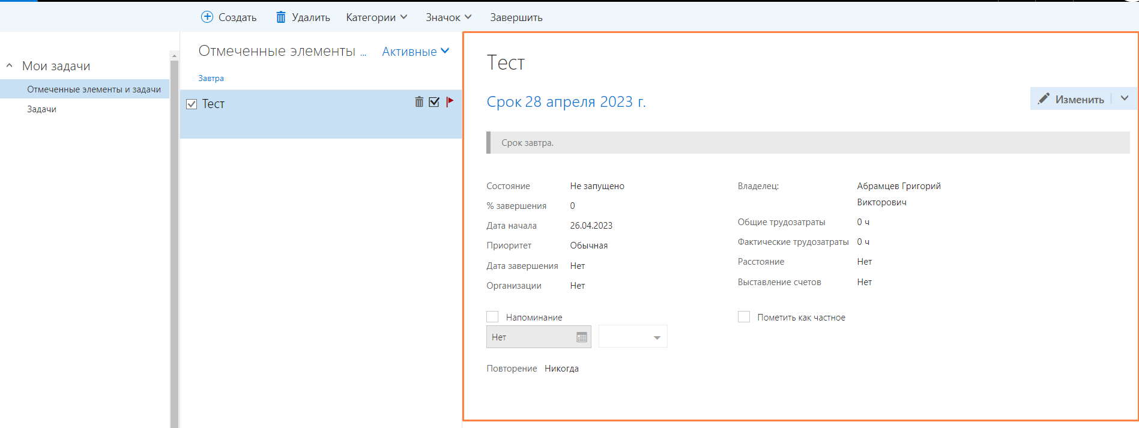Click the plus icon next to Создать
This screenshot has height=428, width=1139.
pyautogui.click(x=207, y=17)
